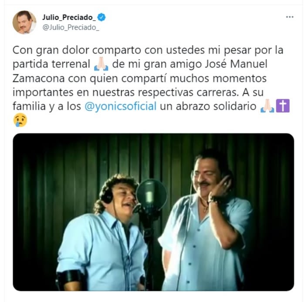Click the blue verified badge

[102, 17]
